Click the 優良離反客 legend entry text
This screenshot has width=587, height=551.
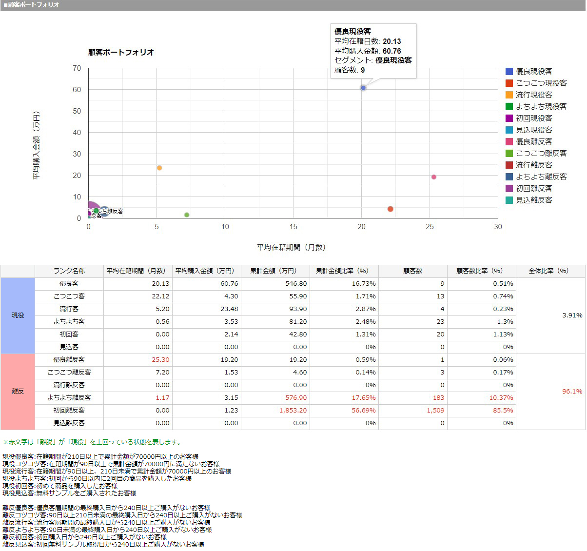click(534, 141)
